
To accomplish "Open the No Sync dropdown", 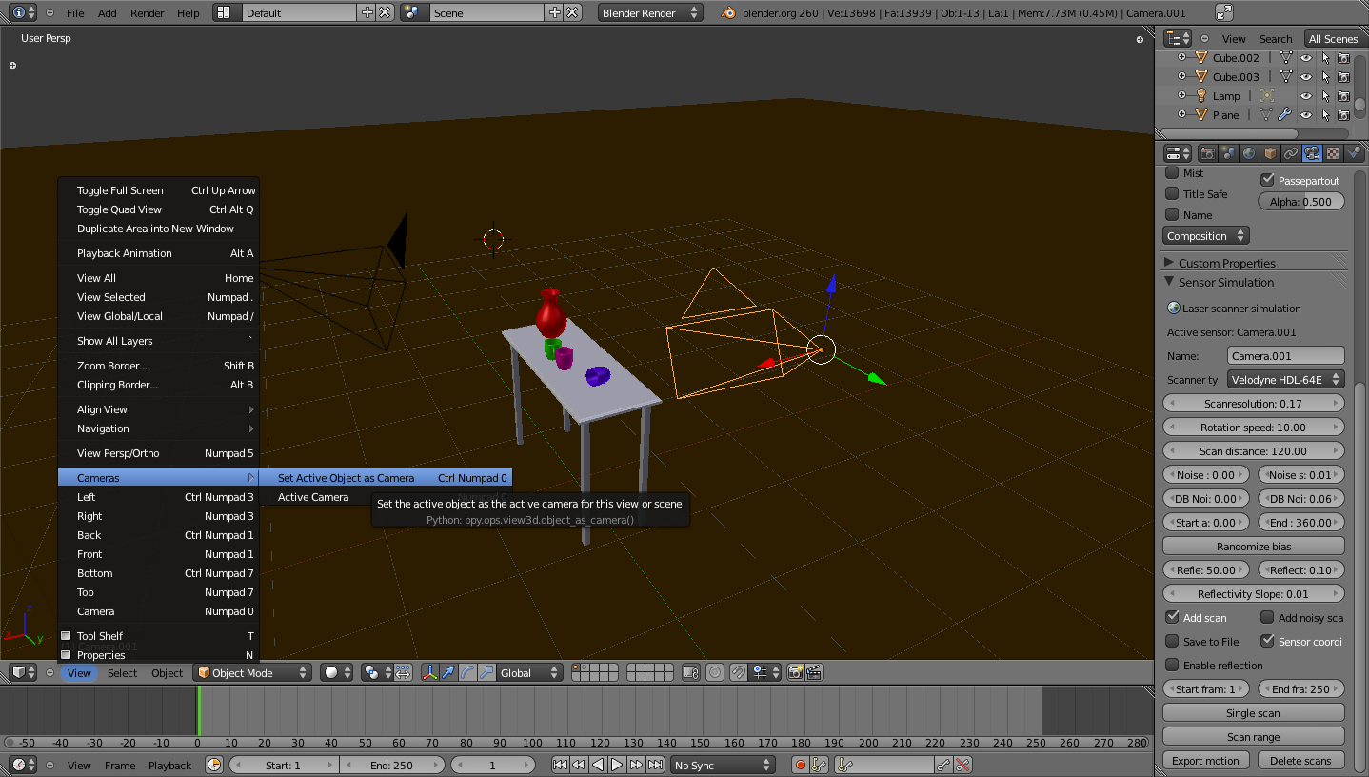I will point(723,765).
